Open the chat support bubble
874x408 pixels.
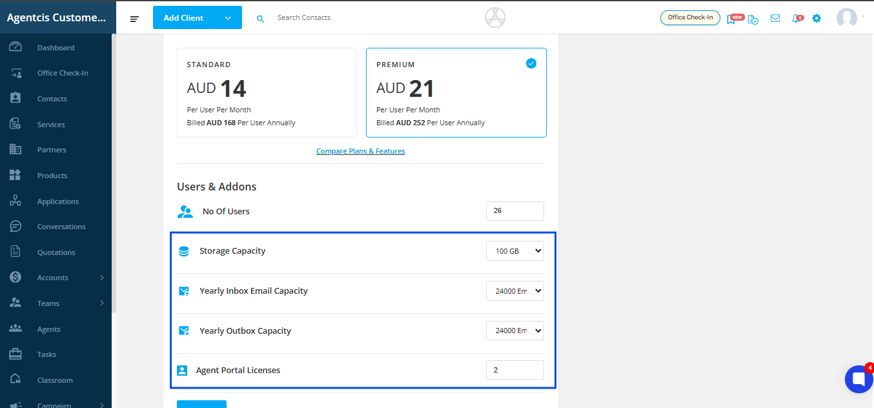click(x=859, y=379)
